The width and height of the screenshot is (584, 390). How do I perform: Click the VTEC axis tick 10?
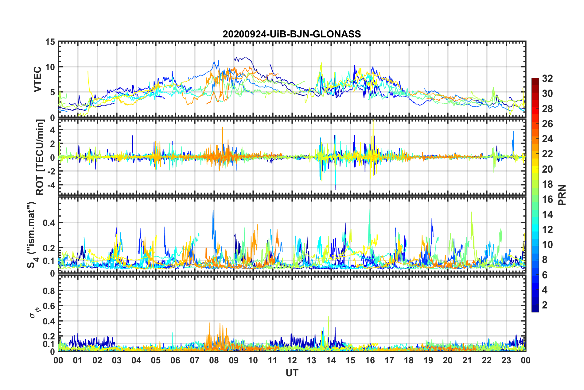pos(50,67)
